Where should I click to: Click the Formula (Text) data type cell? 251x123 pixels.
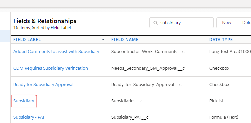click(x=224, y=117)
